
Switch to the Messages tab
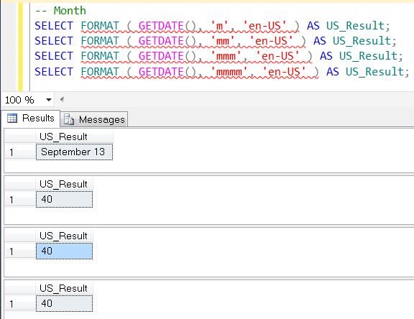point(94,119)
